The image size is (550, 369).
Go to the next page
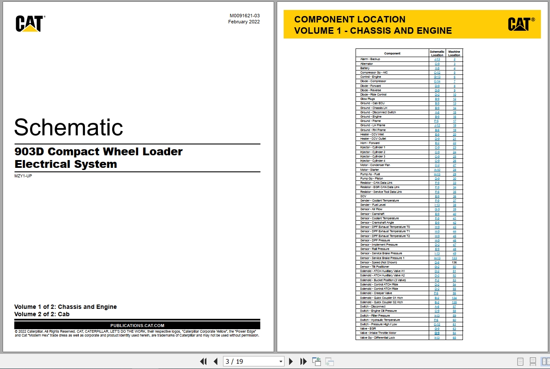point(291,362)
